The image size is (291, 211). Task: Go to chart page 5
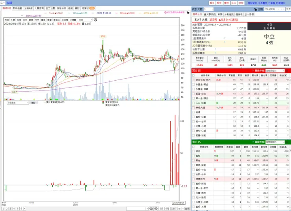[18, 209]
